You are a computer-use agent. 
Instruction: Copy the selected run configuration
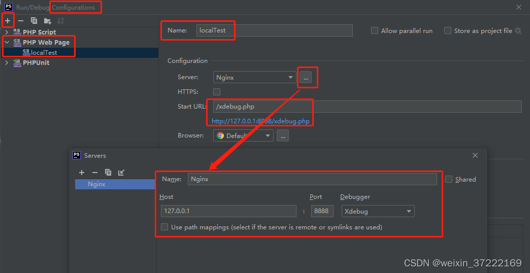[x=34, y=21]
